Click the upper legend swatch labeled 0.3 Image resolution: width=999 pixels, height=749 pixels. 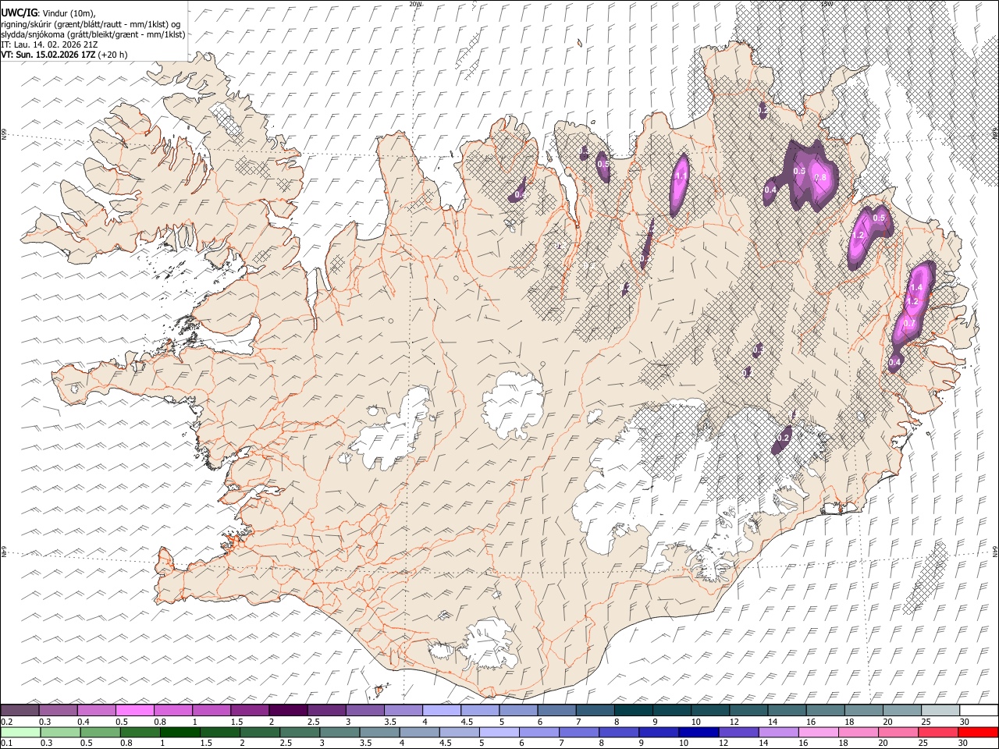[59, 710]
